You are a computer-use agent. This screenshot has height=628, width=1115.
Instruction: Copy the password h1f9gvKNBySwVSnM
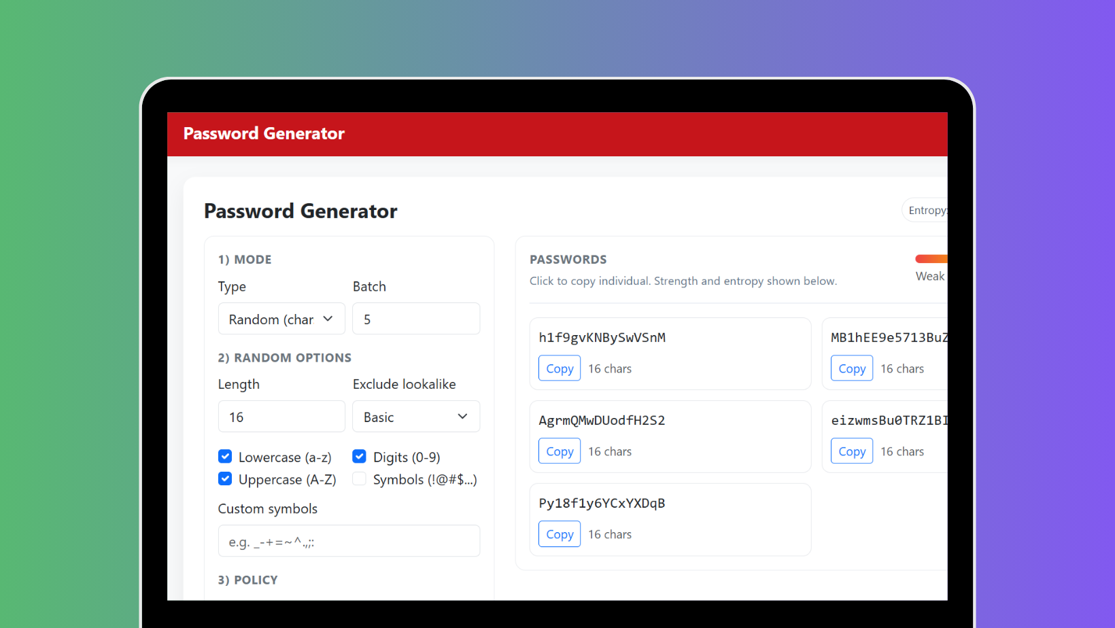tap(559, 368)
